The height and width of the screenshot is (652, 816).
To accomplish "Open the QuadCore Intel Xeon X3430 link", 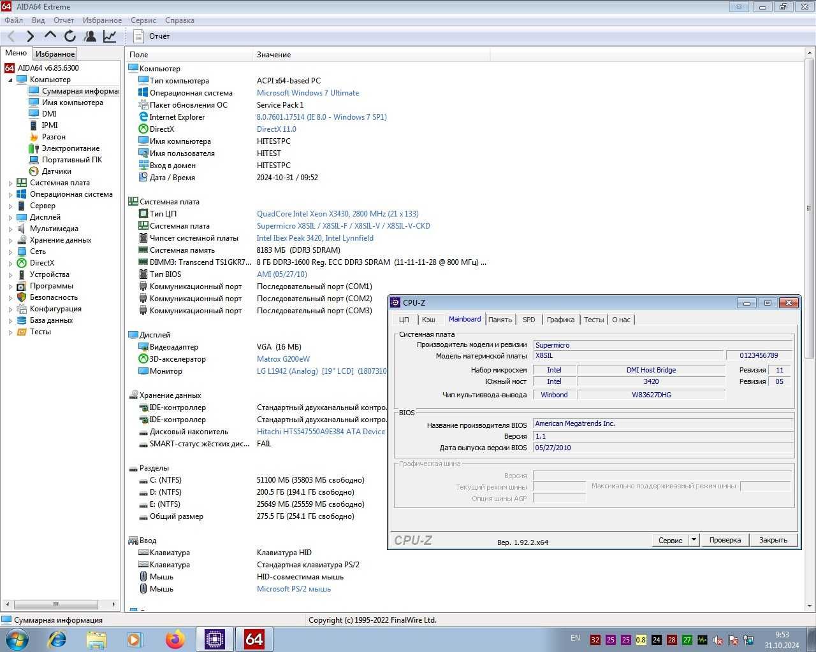I will click(x=338, y=214).
